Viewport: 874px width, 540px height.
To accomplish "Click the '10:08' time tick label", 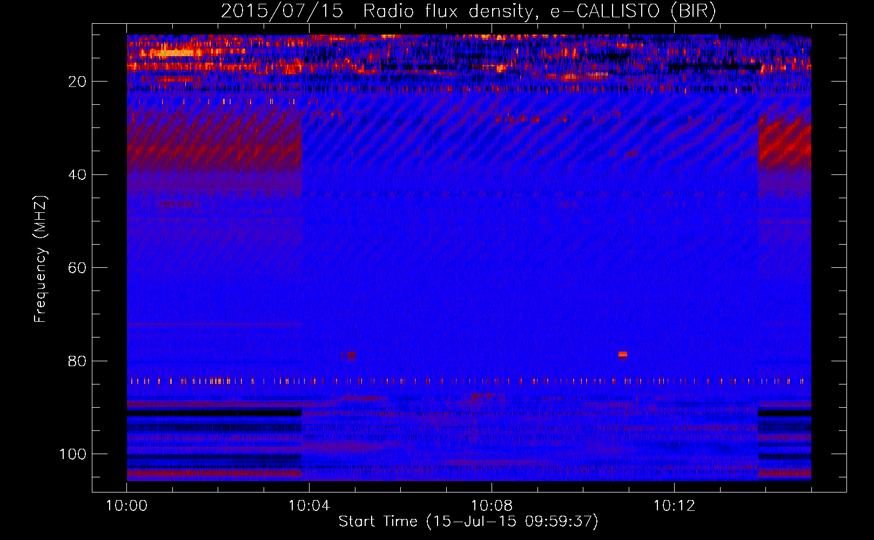I will click(x=492, y=506).
